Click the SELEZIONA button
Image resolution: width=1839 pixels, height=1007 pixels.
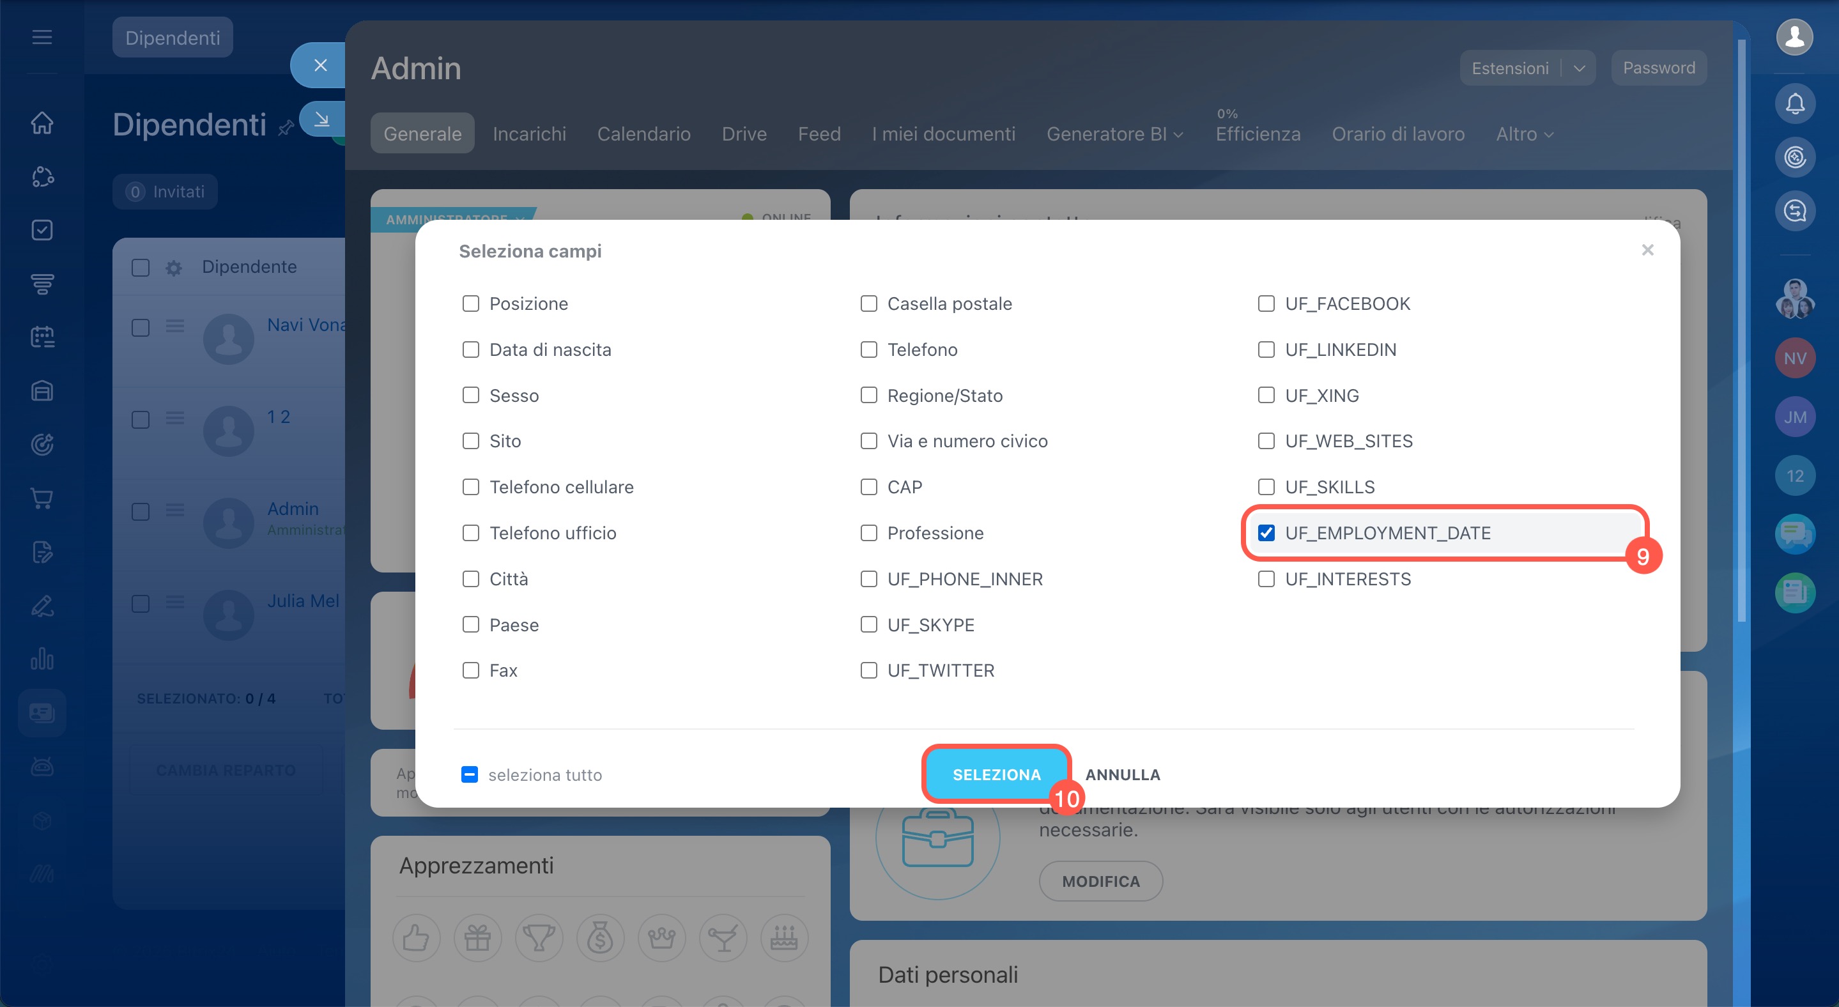tap(996, 774)
